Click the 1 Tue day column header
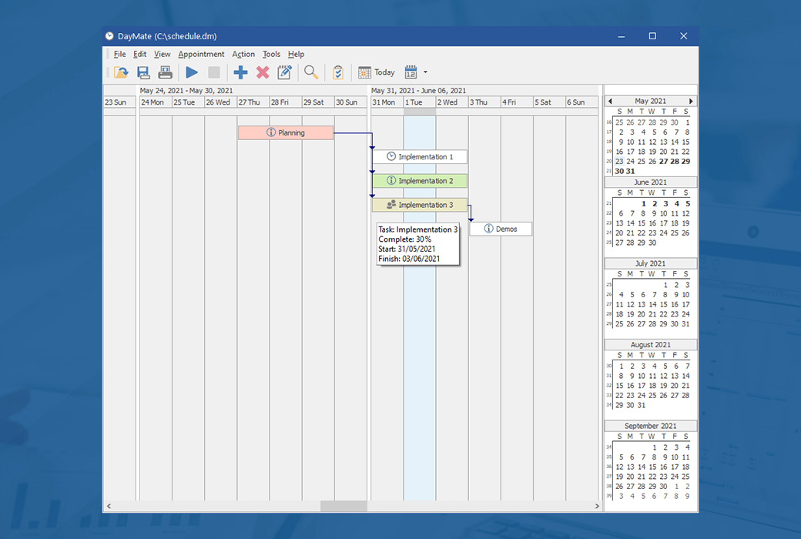Viewport: 801px width, 539px height. 420,102
